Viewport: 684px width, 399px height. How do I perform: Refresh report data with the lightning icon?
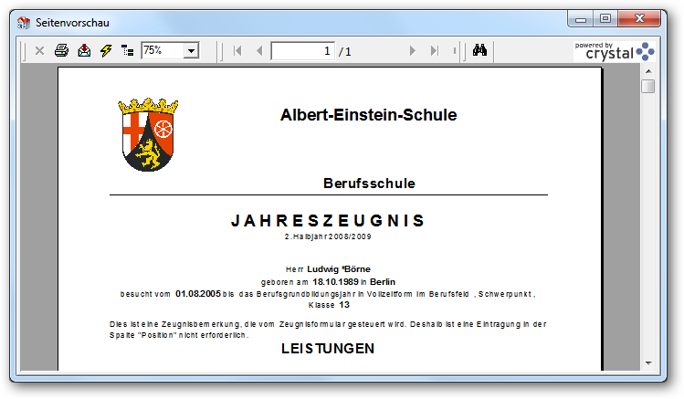click(106, 50)
